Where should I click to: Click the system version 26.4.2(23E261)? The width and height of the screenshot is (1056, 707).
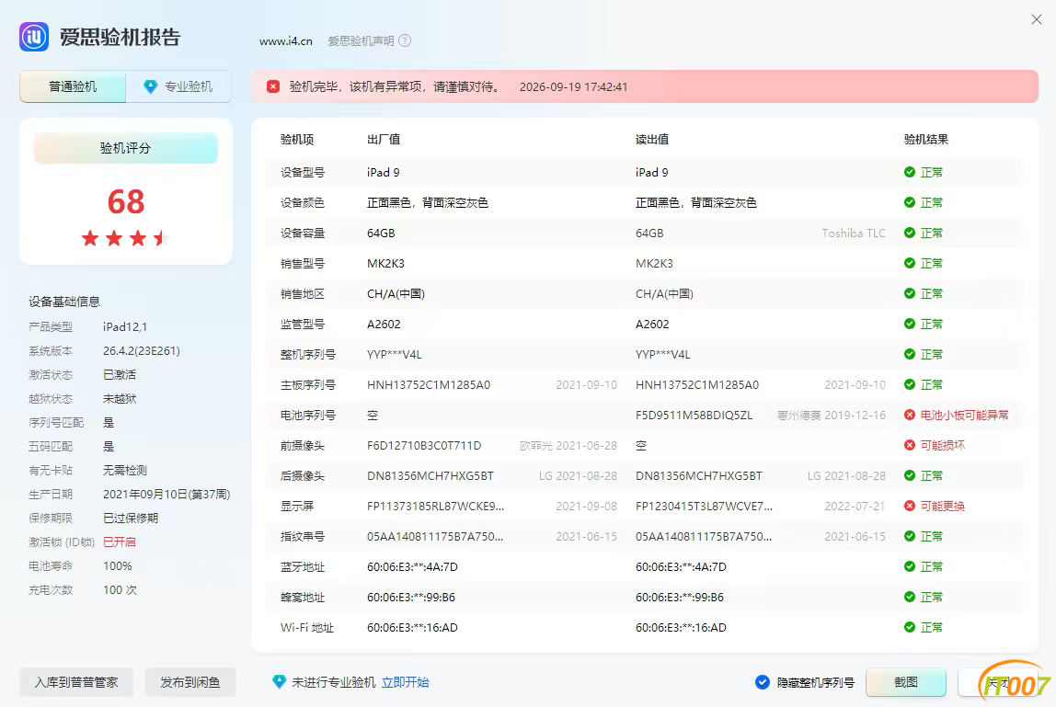coord(142,351)
